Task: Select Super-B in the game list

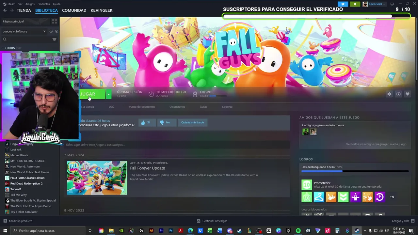Action: pos(15,189)
